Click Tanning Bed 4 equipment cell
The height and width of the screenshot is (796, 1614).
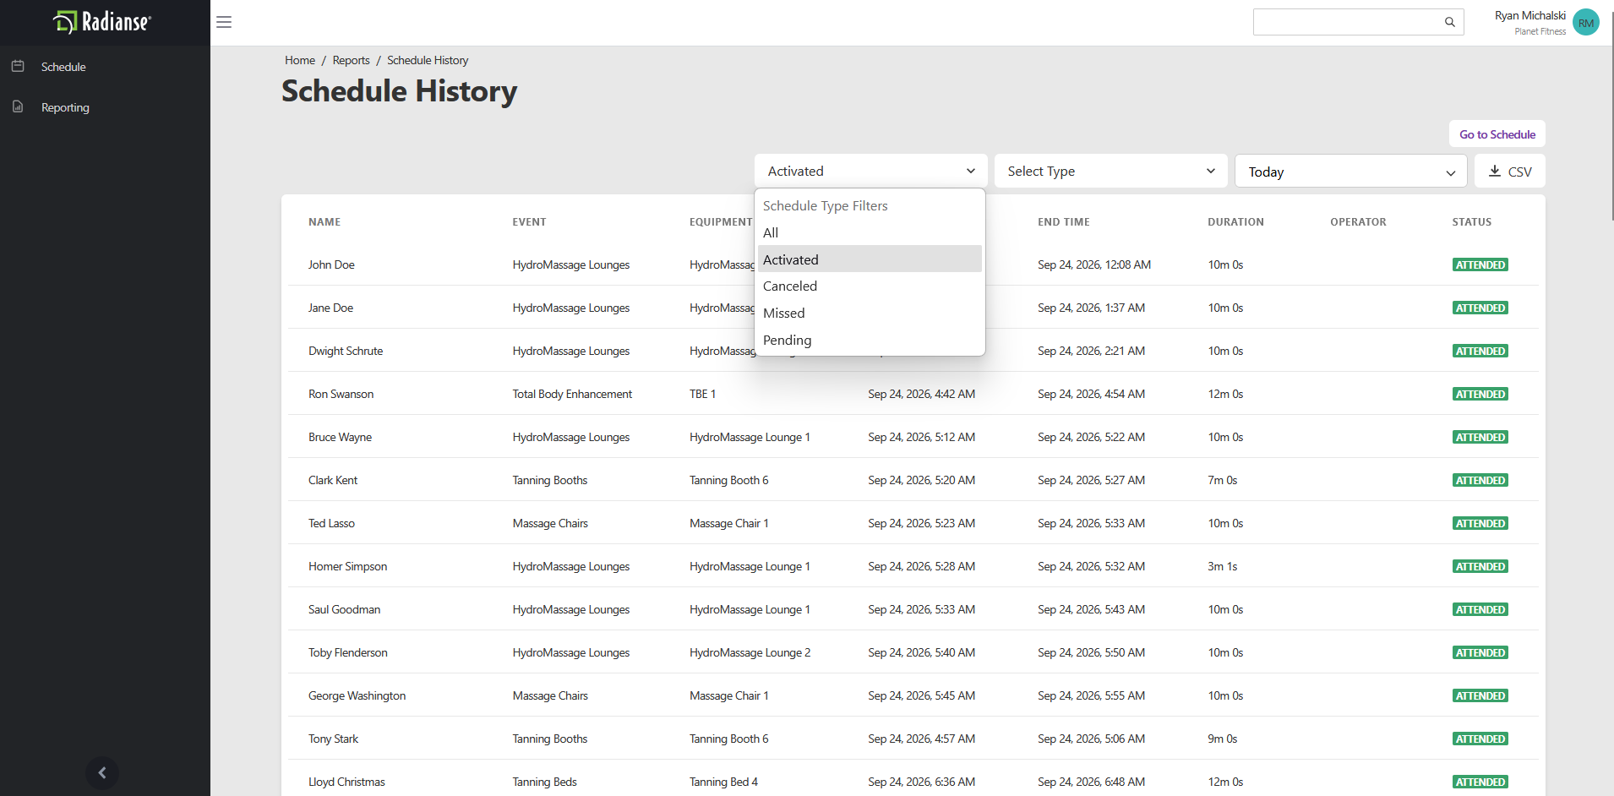(x=723, y=782)
